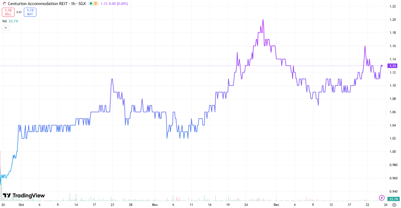Open the TradingView logo link
This screenshot has height=208, width=401.
(x=24, y=196)
